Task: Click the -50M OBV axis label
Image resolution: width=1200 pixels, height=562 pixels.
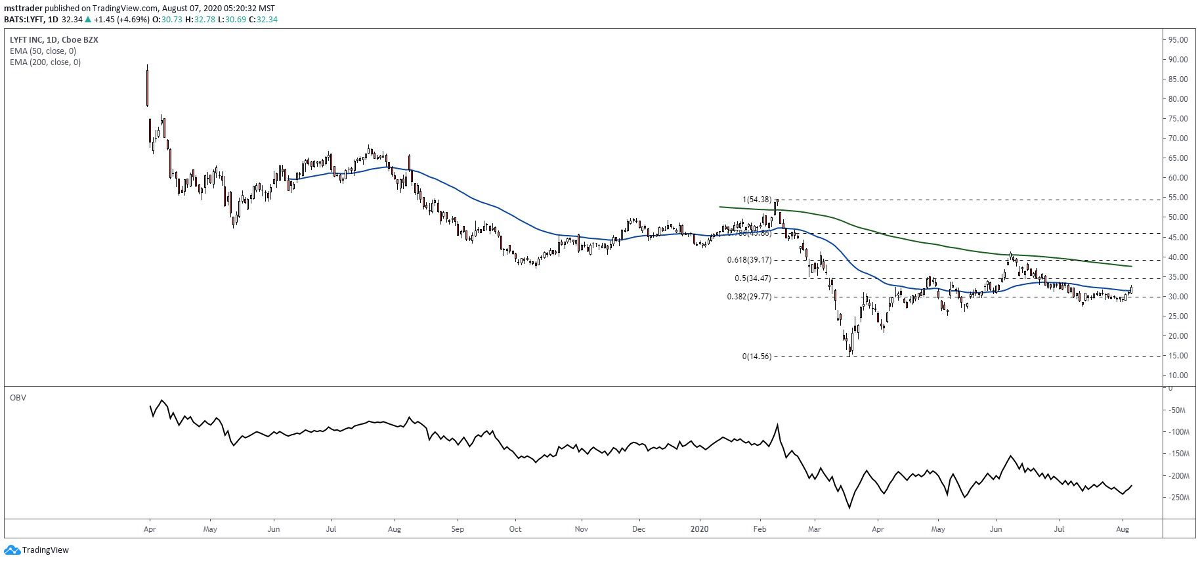Action: [1177, 410]
